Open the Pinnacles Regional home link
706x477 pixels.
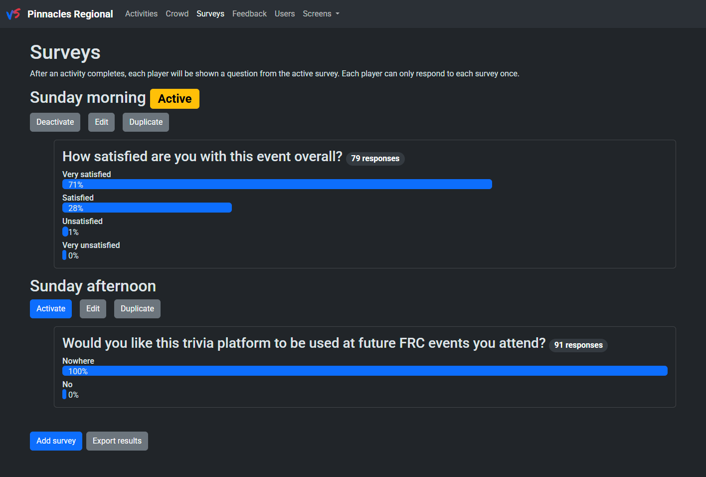70,14
